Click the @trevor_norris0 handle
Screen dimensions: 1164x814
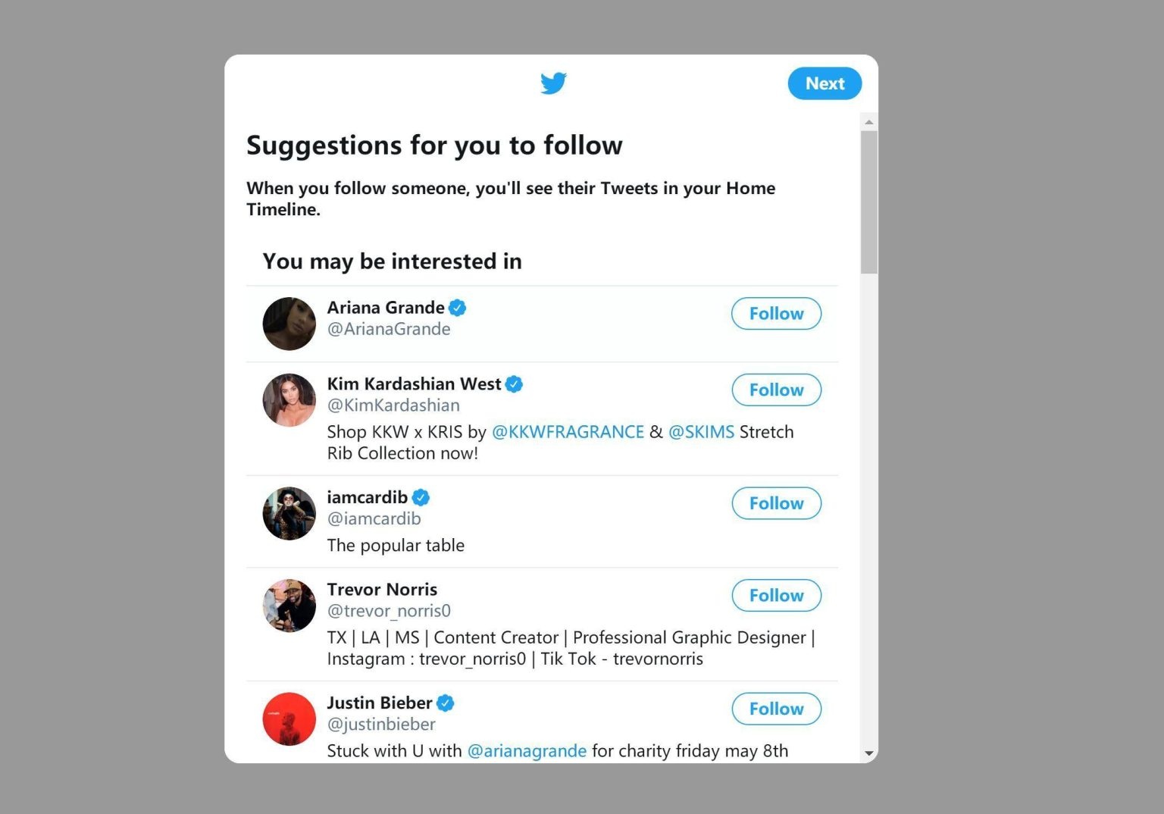pyautogui.click(x=389, y=610)
